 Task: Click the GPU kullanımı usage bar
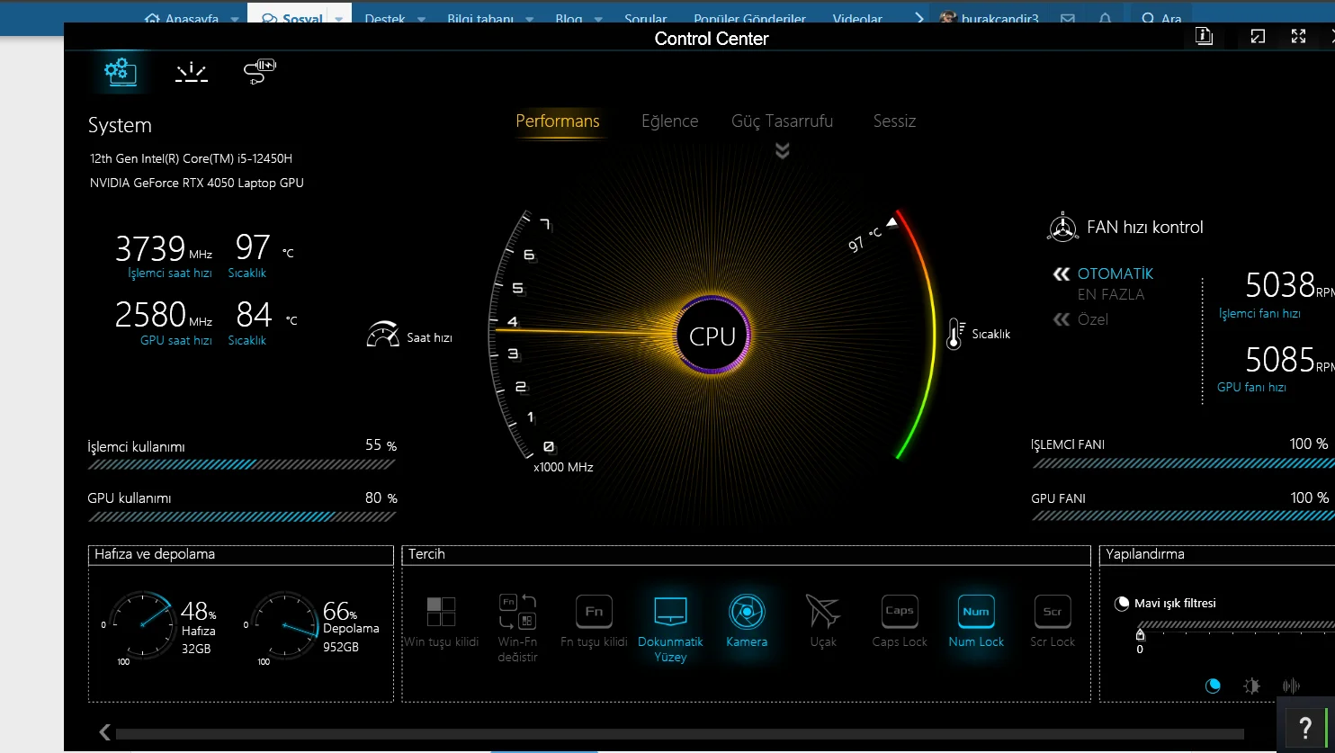(x=242, y=517)
